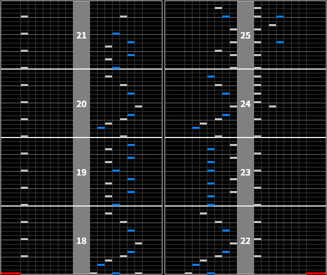This screenshot has width=327, height=275.
Task: Select the measure 19 number marker
Action: pyautogui.click(x=81, y=172)
